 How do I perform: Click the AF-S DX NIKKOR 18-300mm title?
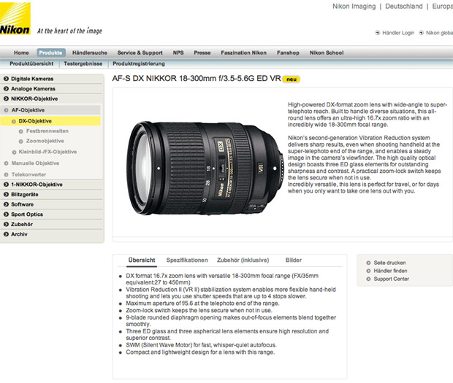pyautogui.click(x=197, y=79)
